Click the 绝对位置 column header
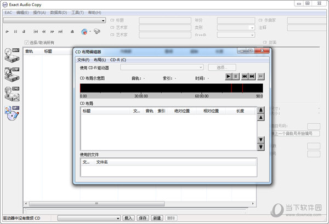 pyautogui.click(x=182, y=111)
